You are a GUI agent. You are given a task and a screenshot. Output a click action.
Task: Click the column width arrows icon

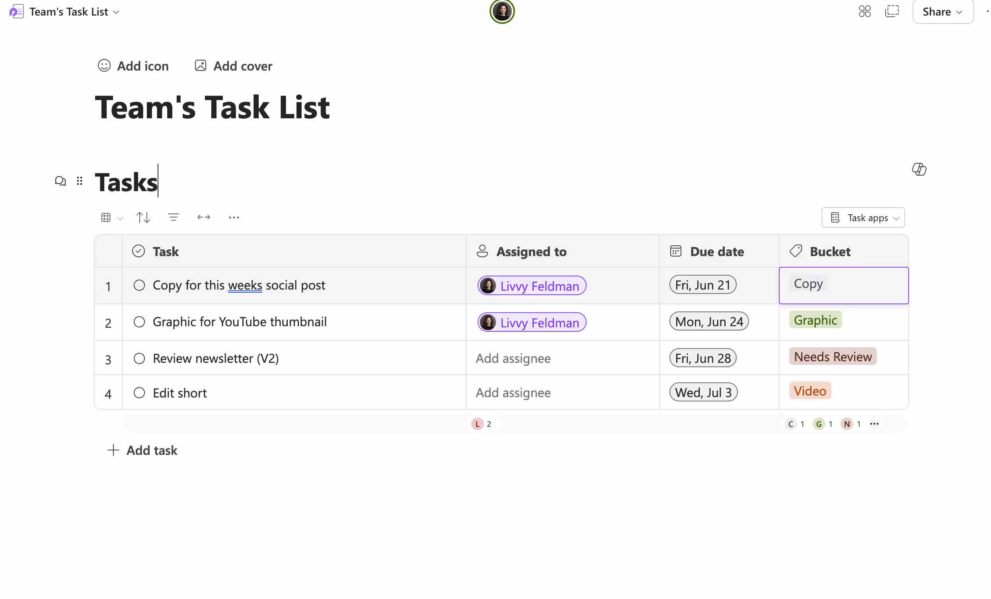click(203, 217)
